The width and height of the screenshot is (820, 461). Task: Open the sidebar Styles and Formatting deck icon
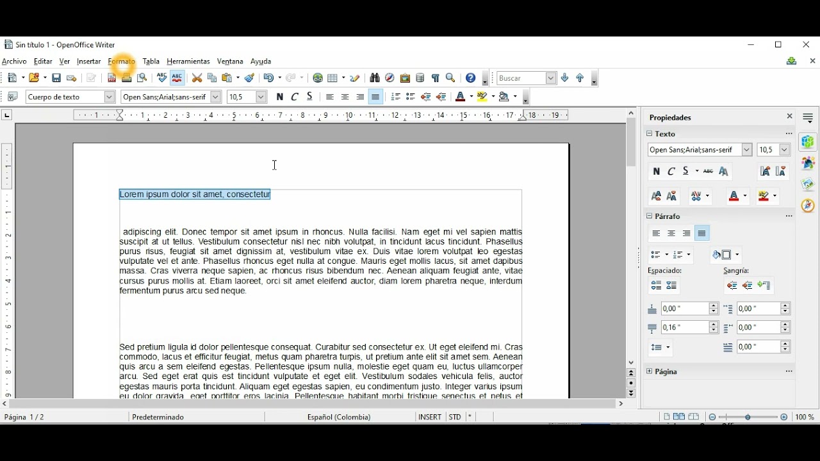(809, 163)
